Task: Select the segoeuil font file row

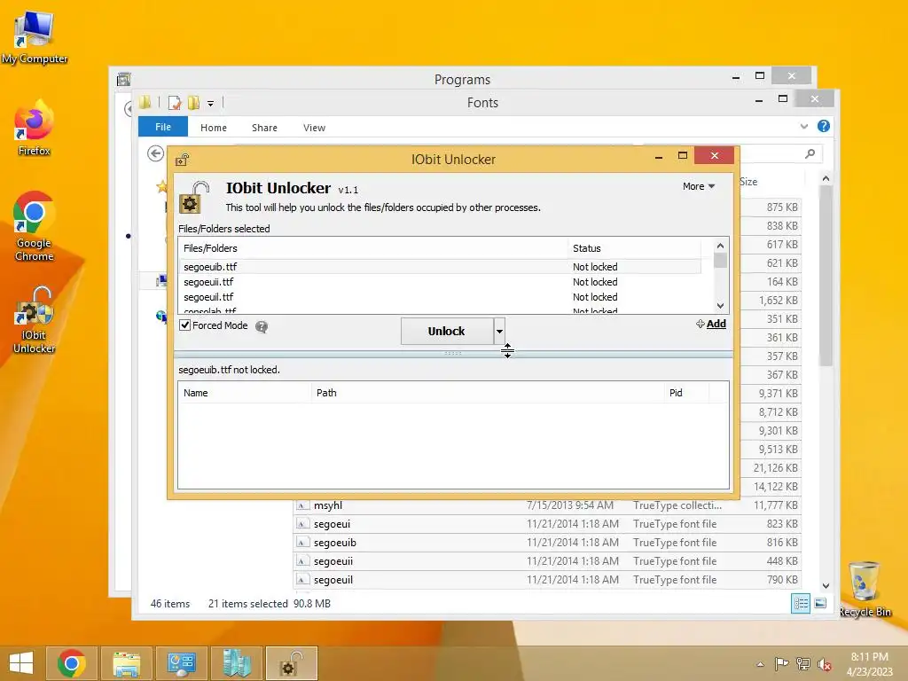Action: coord(547,580)
